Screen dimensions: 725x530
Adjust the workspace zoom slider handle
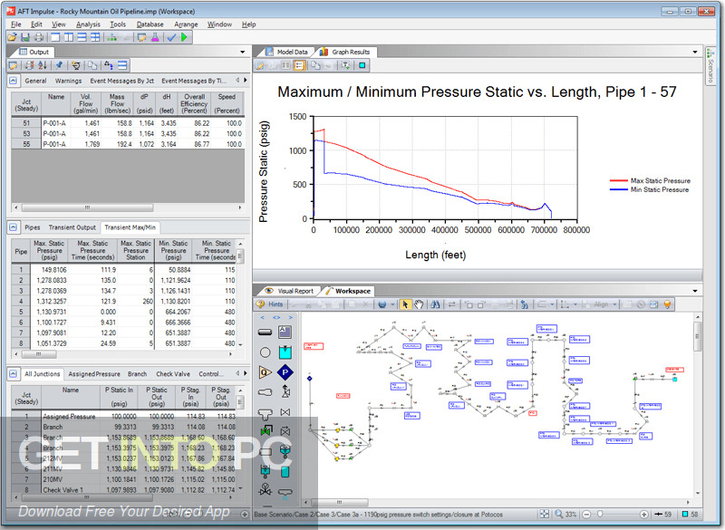pos(600,515)
